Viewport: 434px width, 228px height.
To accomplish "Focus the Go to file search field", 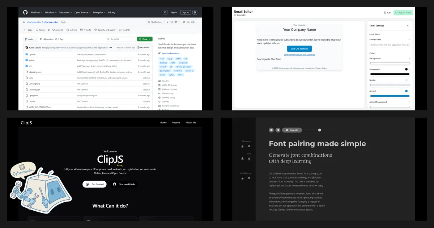I will coord(121,39).
